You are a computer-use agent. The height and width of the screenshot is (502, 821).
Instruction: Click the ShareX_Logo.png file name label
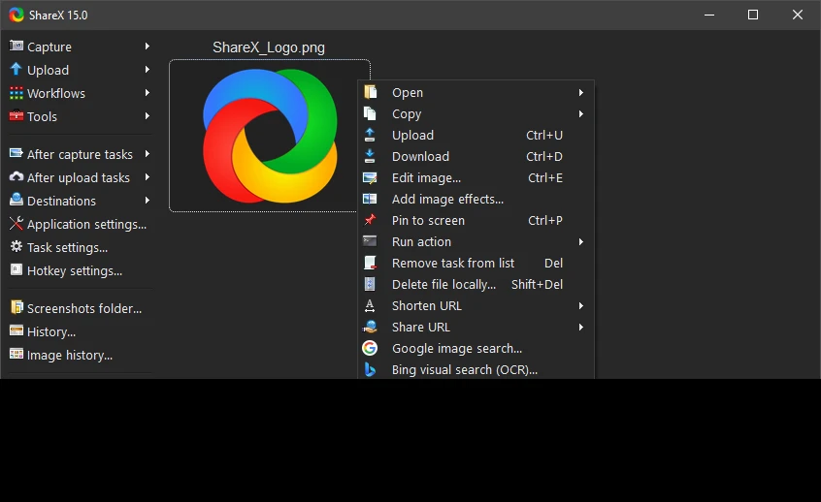(x=269, y=47)
